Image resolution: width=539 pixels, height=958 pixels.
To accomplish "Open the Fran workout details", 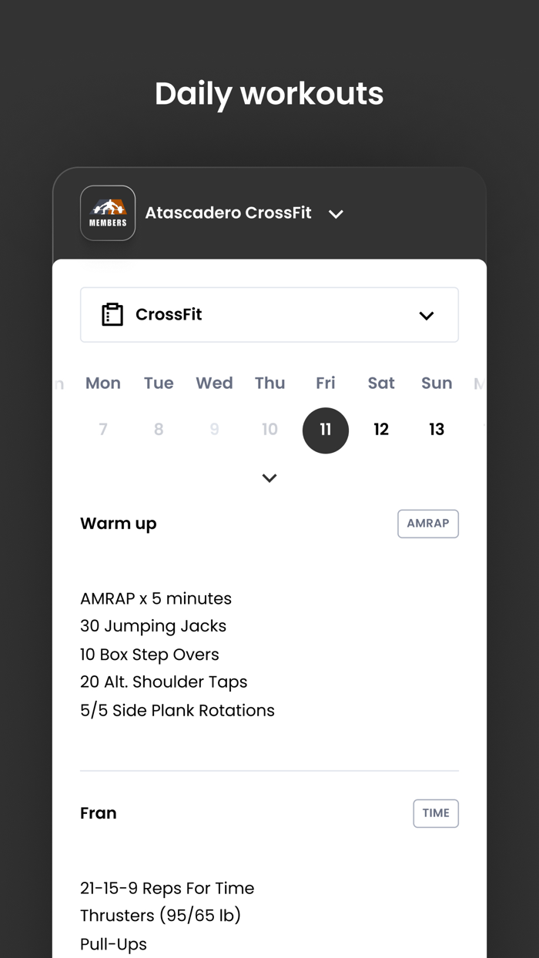I will [x=98, y=812].
